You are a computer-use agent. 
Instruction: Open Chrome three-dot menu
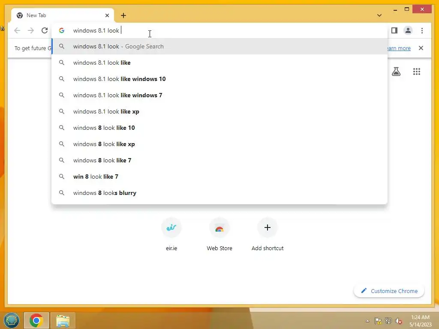(x=422, y=30)
